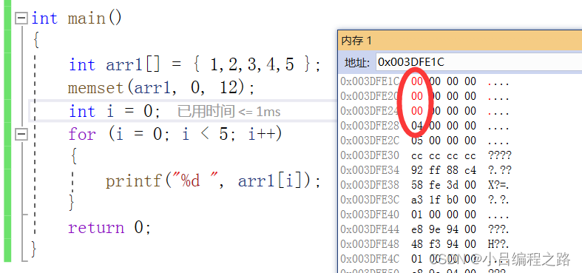
Task: Click the bytes a3 1f b0 00
Action: pos(444,200)
